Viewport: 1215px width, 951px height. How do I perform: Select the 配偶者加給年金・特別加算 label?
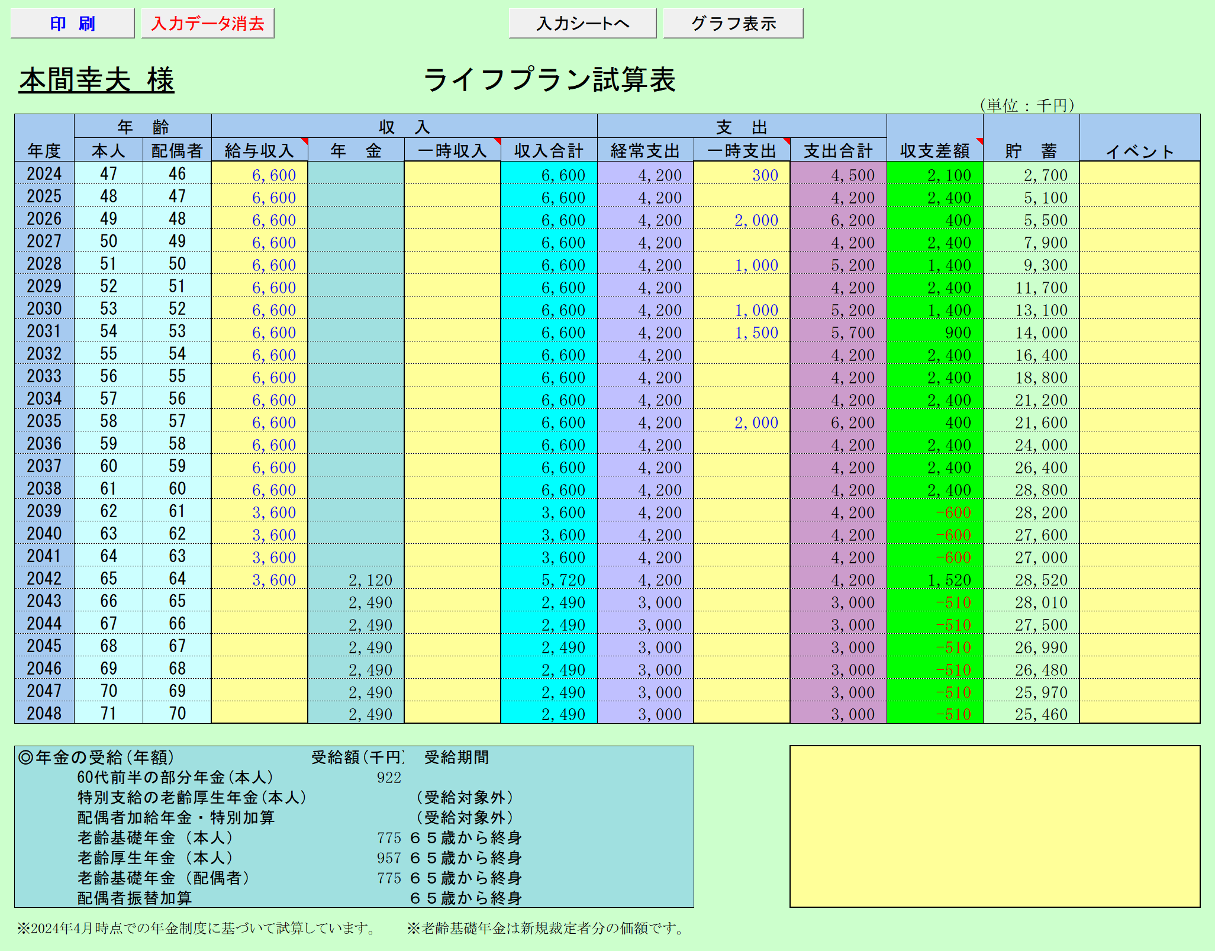pos(176,818)
